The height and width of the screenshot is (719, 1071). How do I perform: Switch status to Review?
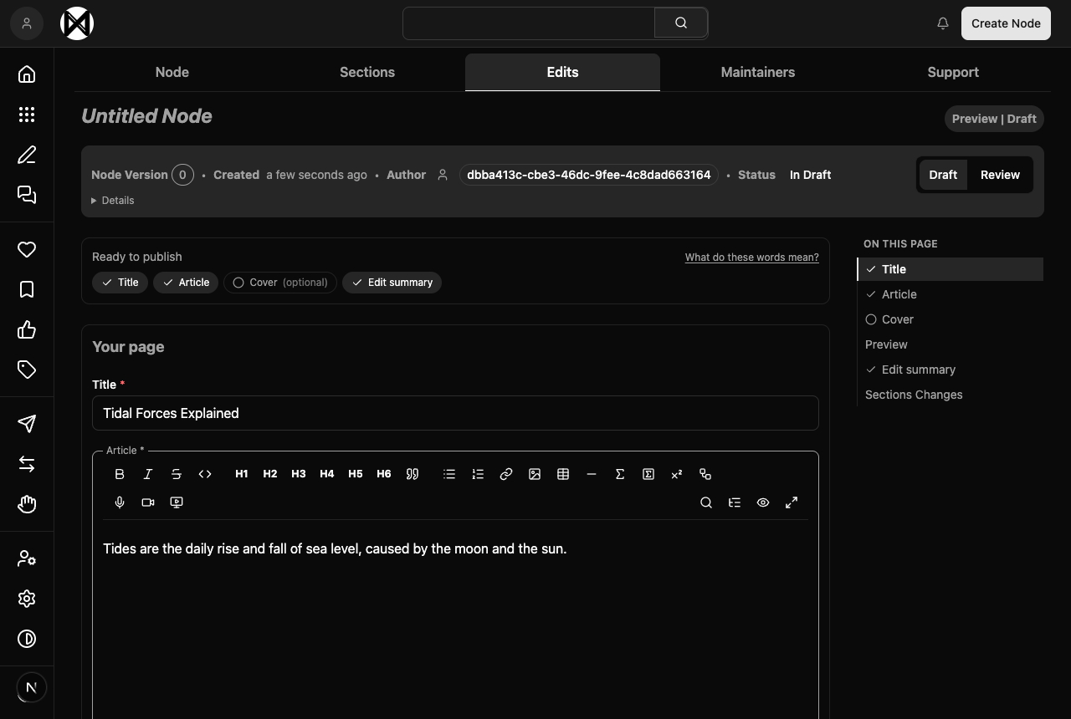pos(1000,175)
